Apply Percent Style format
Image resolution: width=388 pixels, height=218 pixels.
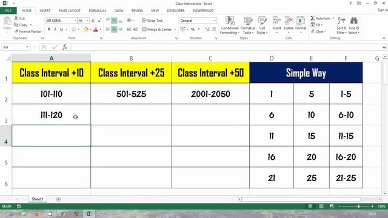pyautogui.click(x=193, y=30)
